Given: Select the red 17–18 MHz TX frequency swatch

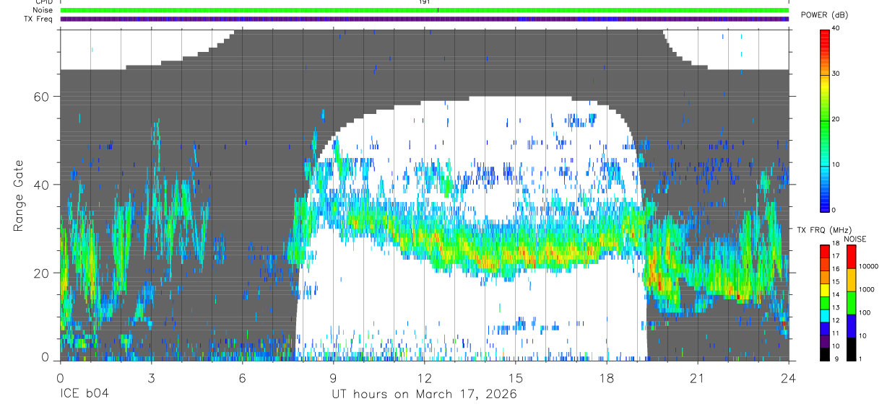Looking at the screenshot, I should (x=825, y=252).
